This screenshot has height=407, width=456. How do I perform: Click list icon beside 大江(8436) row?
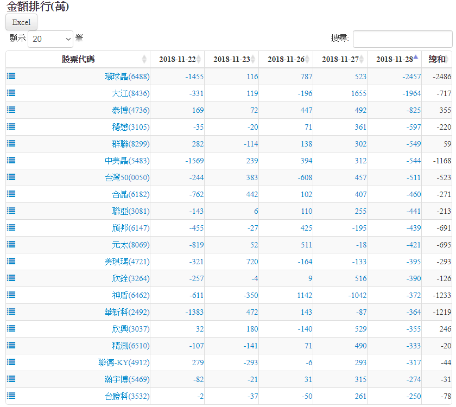coord(11,93)
